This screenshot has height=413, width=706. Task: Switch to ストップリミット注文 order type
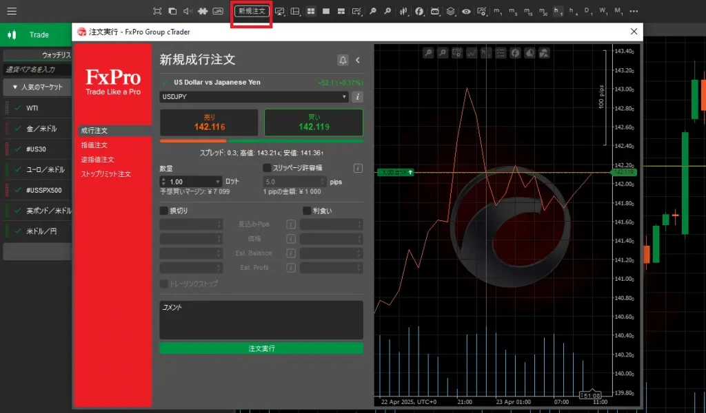[105, 174]
